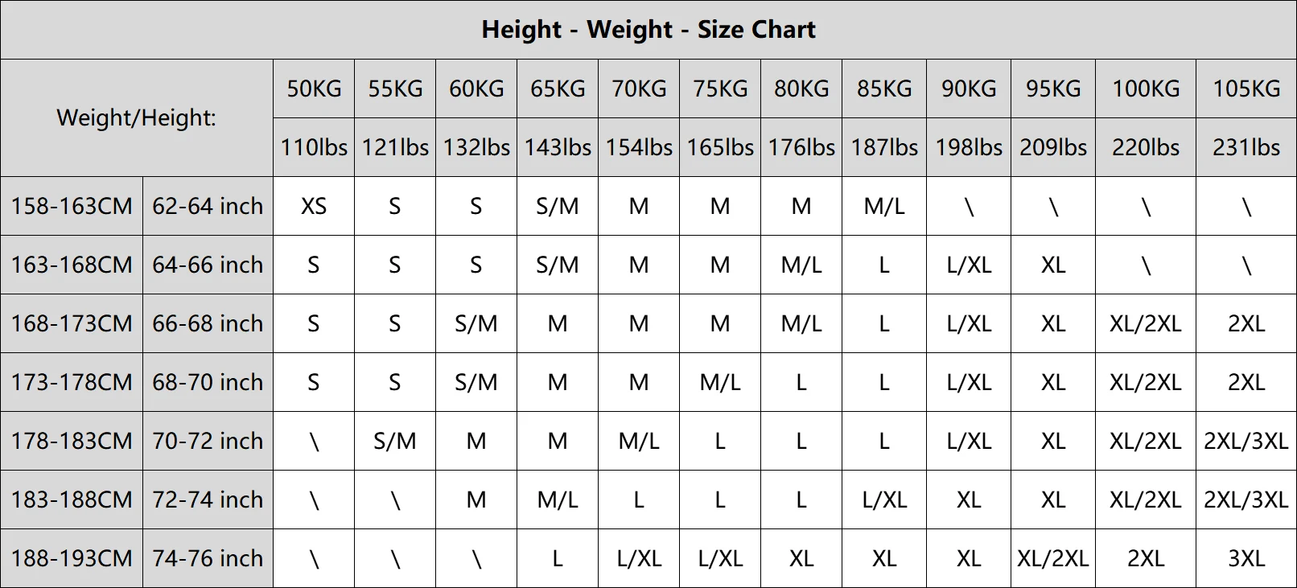1297x588 pixels.
Task: Click the 143lbs weight cell
Action: coord(557,147)
